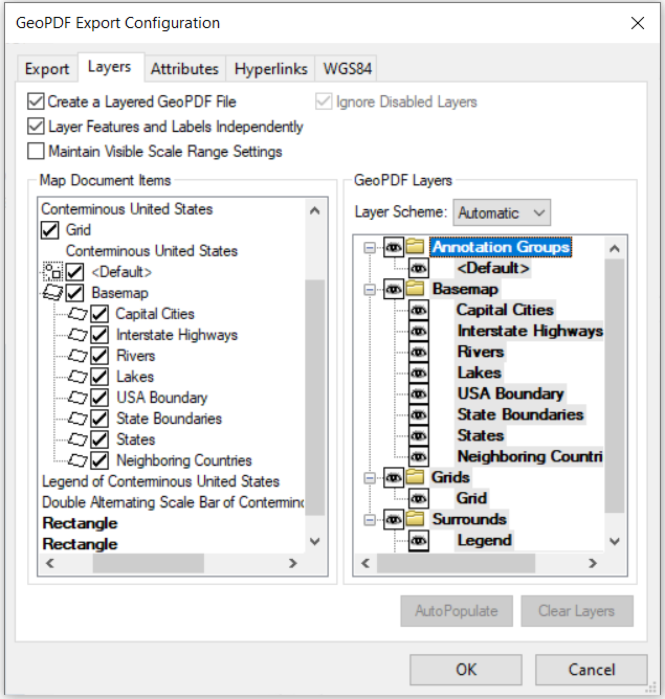Click the layer polygon icon for State Boundaries

point(78,419)
